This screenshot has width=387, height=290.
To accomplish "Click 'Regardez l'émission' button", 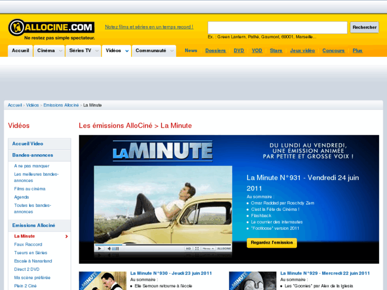I will [271, 243].
